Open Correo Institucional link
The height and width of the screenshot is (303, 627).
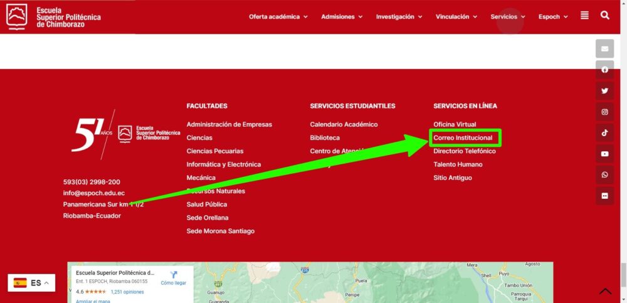pyautogui.click(x=463, y=137)
